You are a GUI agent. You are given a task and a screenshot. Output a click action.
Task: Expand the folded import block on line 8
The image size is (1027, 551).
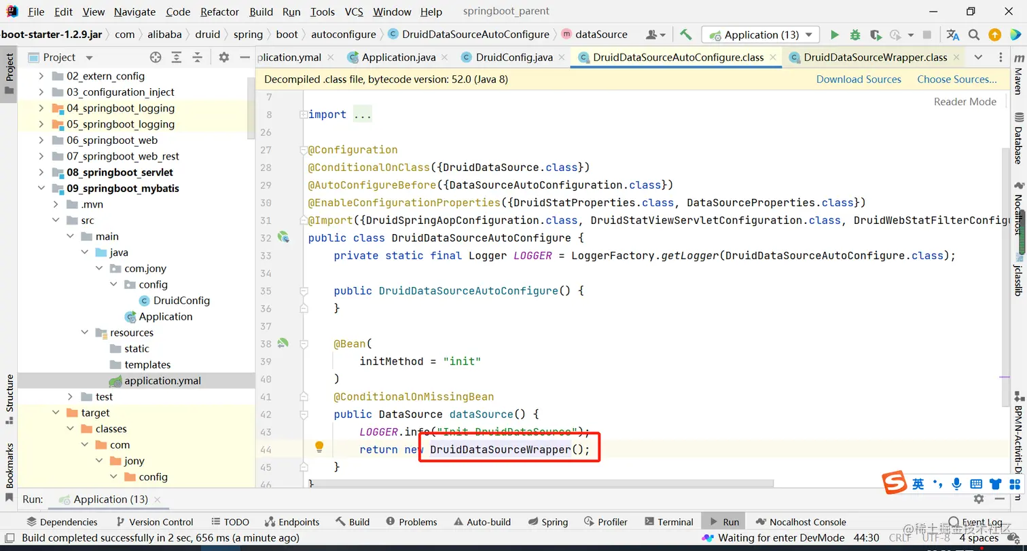(x=304, y=115)
